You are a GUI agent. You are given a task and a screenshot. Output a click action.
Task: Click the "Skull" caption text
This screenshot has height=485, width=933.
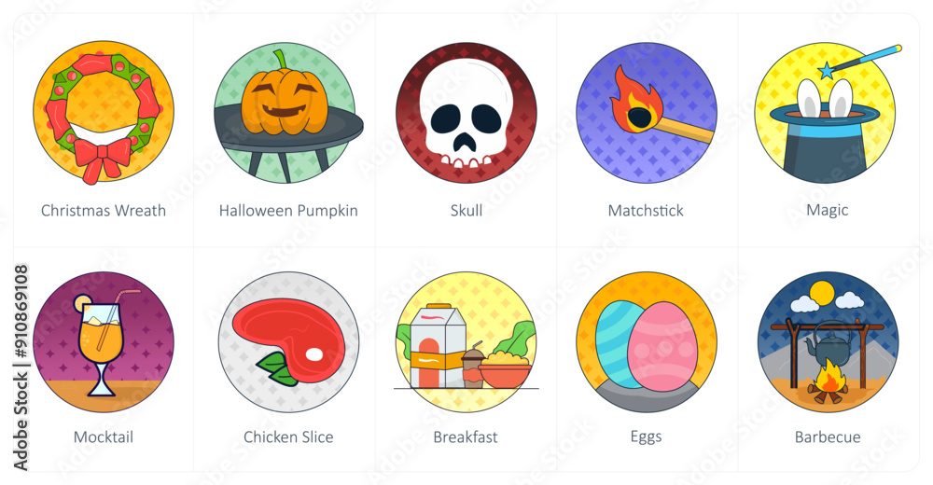pos(466,211)
